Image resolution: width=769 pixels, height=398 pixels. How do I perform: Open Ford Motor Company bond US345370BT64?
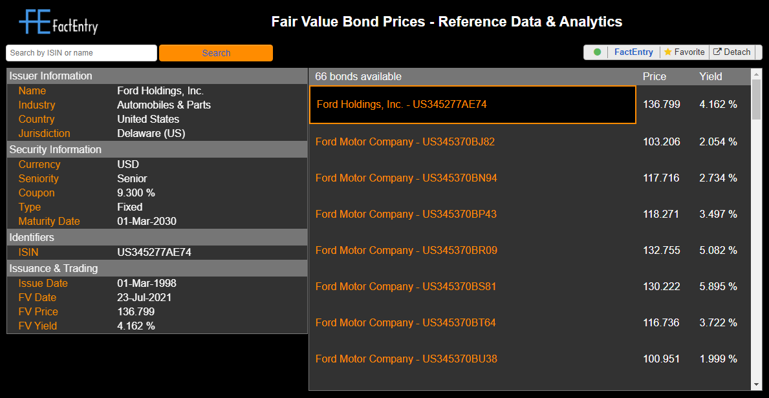click(x=406, y=322)
